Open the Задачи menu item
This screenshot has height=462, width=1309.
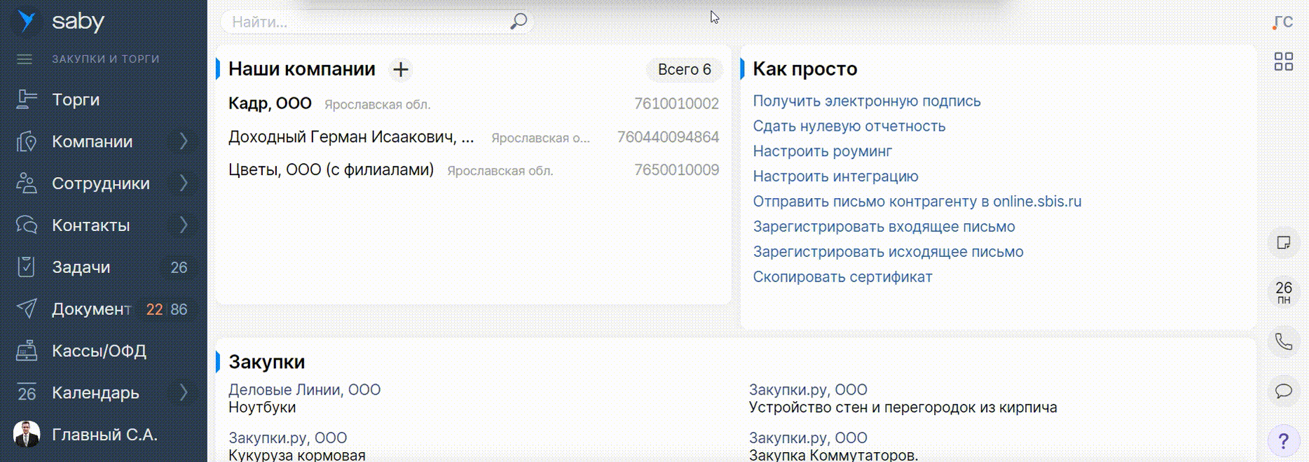click(81, 267)
